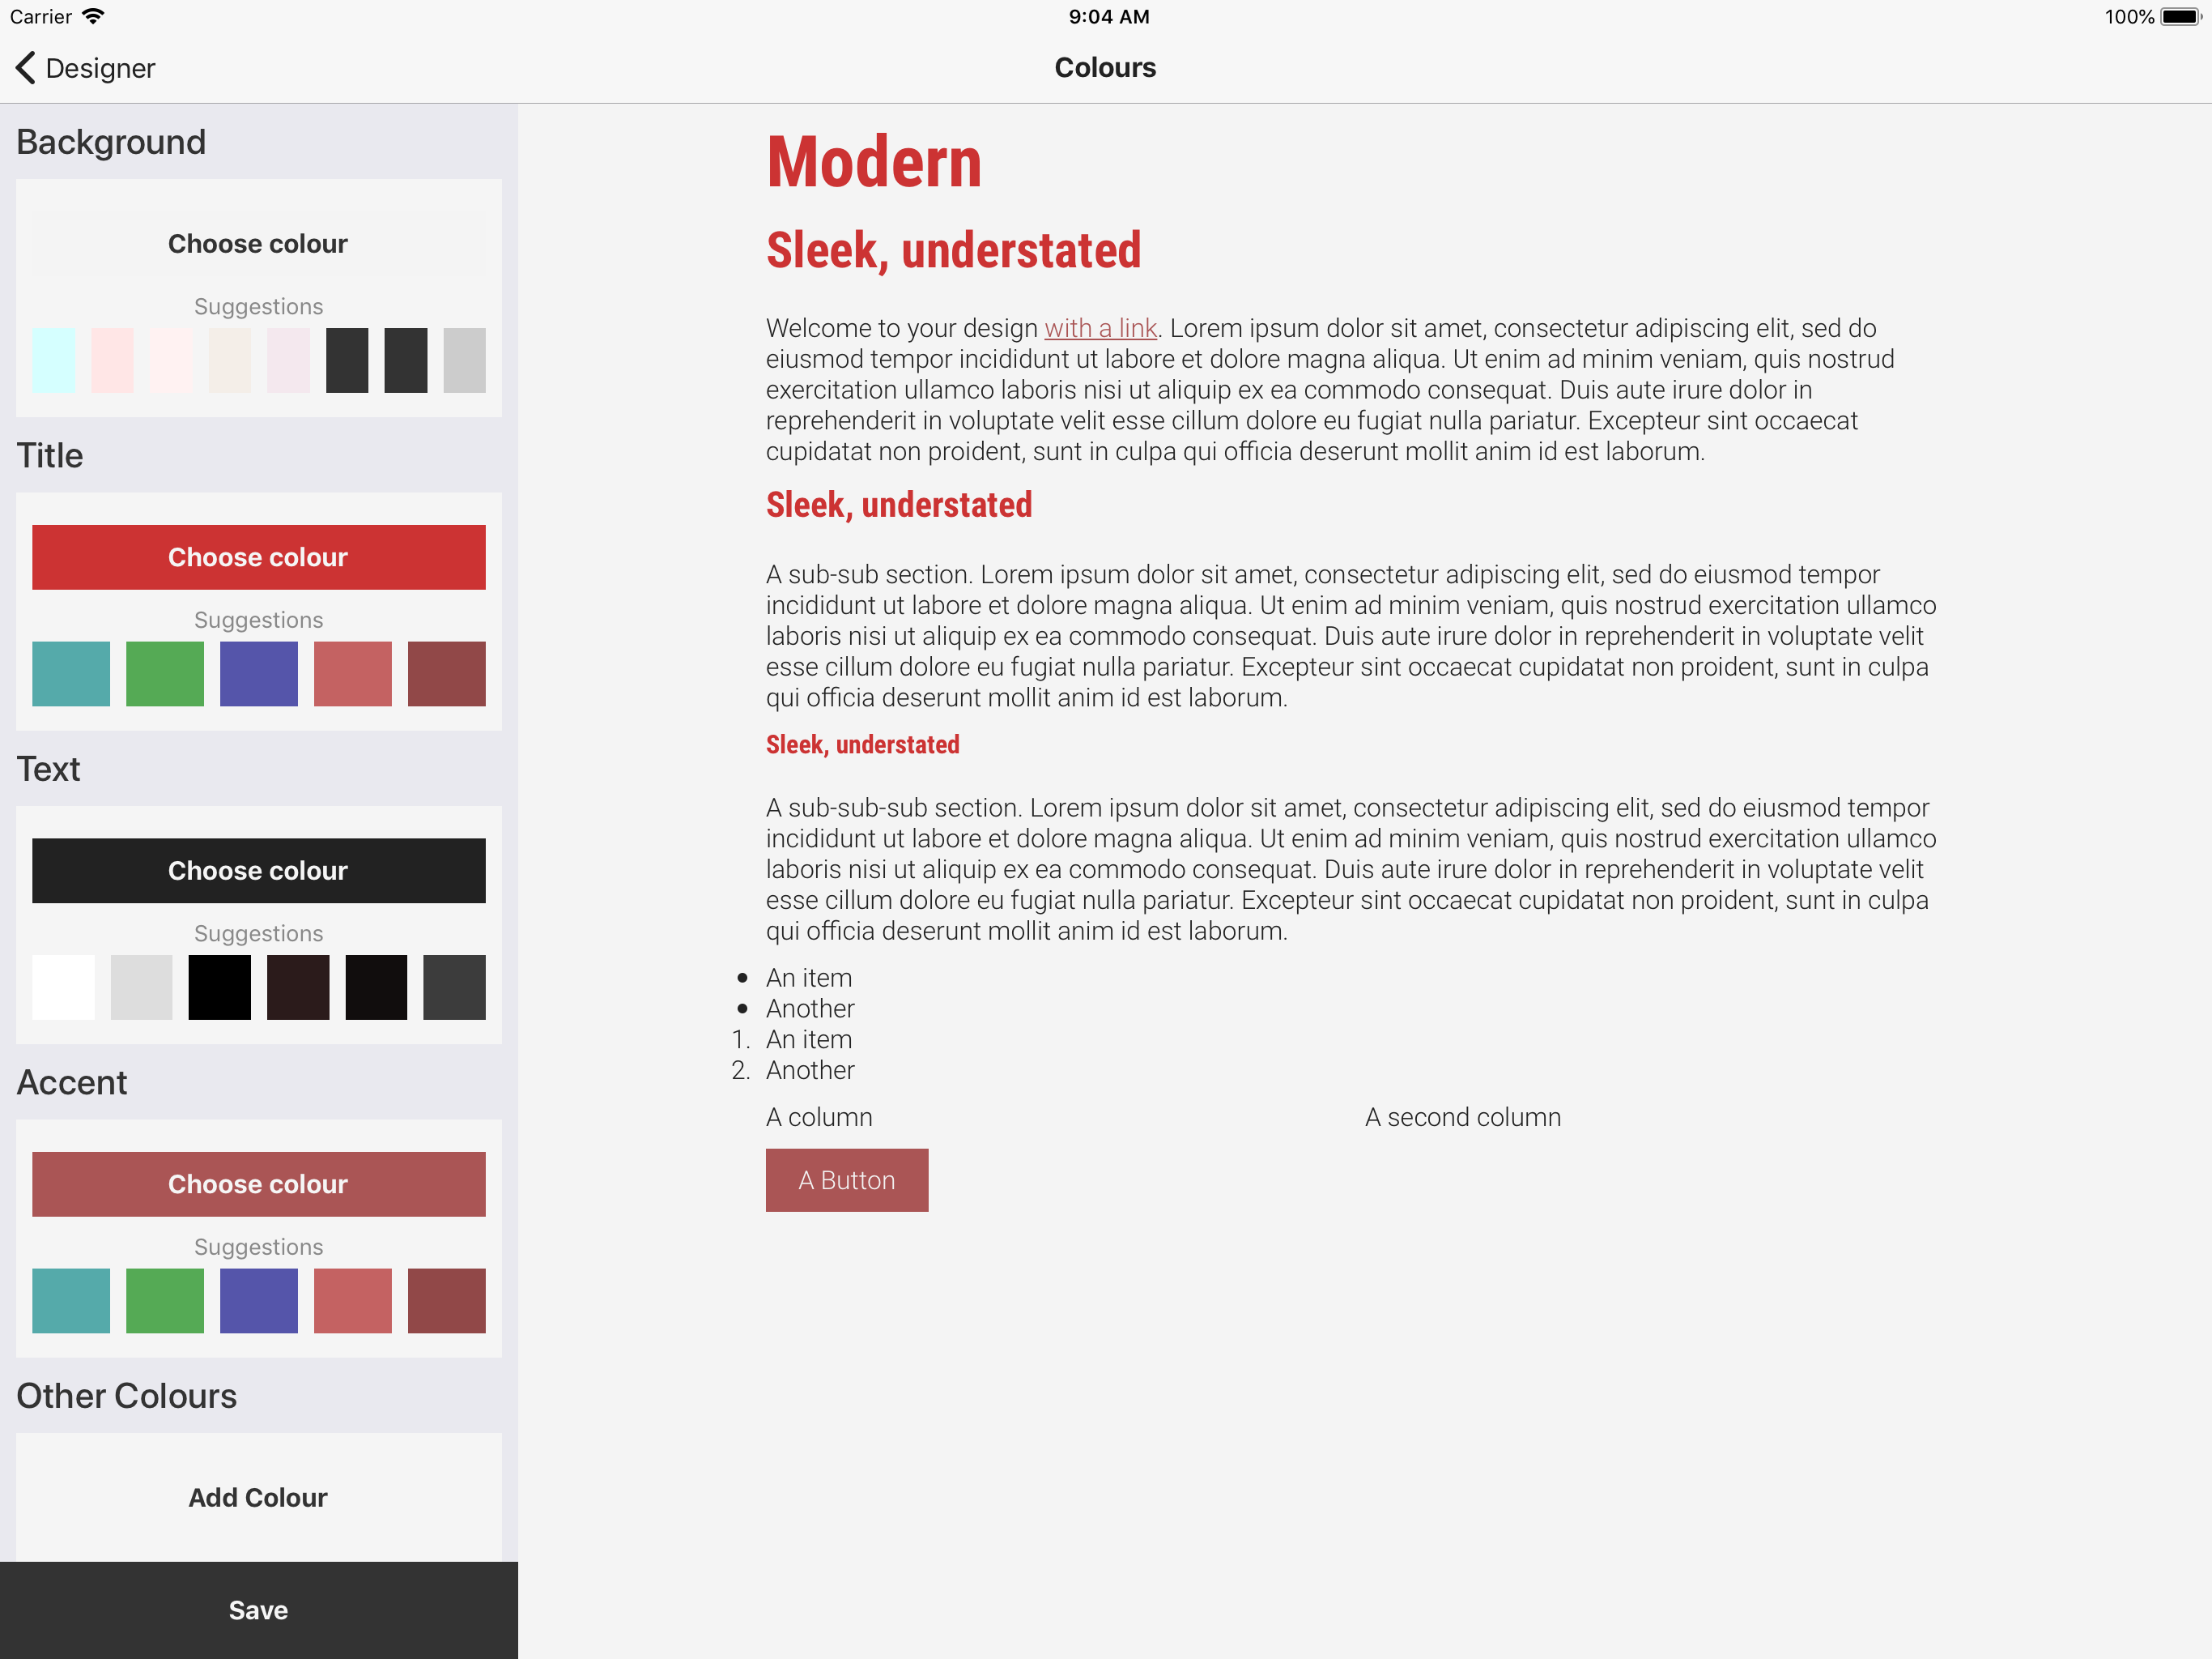Select purple accent colour suggestion

click(x=257, y=1299)
